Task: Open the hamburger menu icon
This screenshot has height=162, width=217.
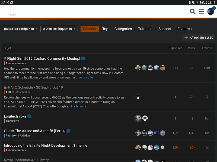Action: 202,12
